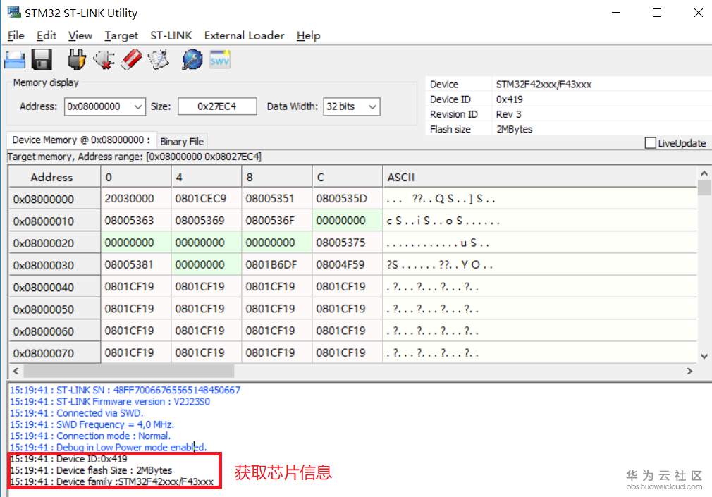Click address row 0x08000040
712x497 pixels.
54,287
